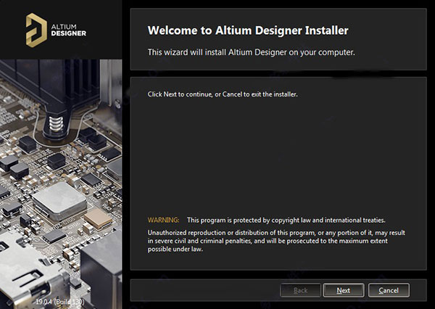Click the 'This wizard will install Altium Designer' text
The image size is (435, 309).
(x=251, y=52)
